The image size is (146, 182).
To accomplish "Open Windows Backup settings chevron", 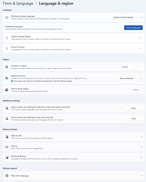I will (x=141, y=157).
